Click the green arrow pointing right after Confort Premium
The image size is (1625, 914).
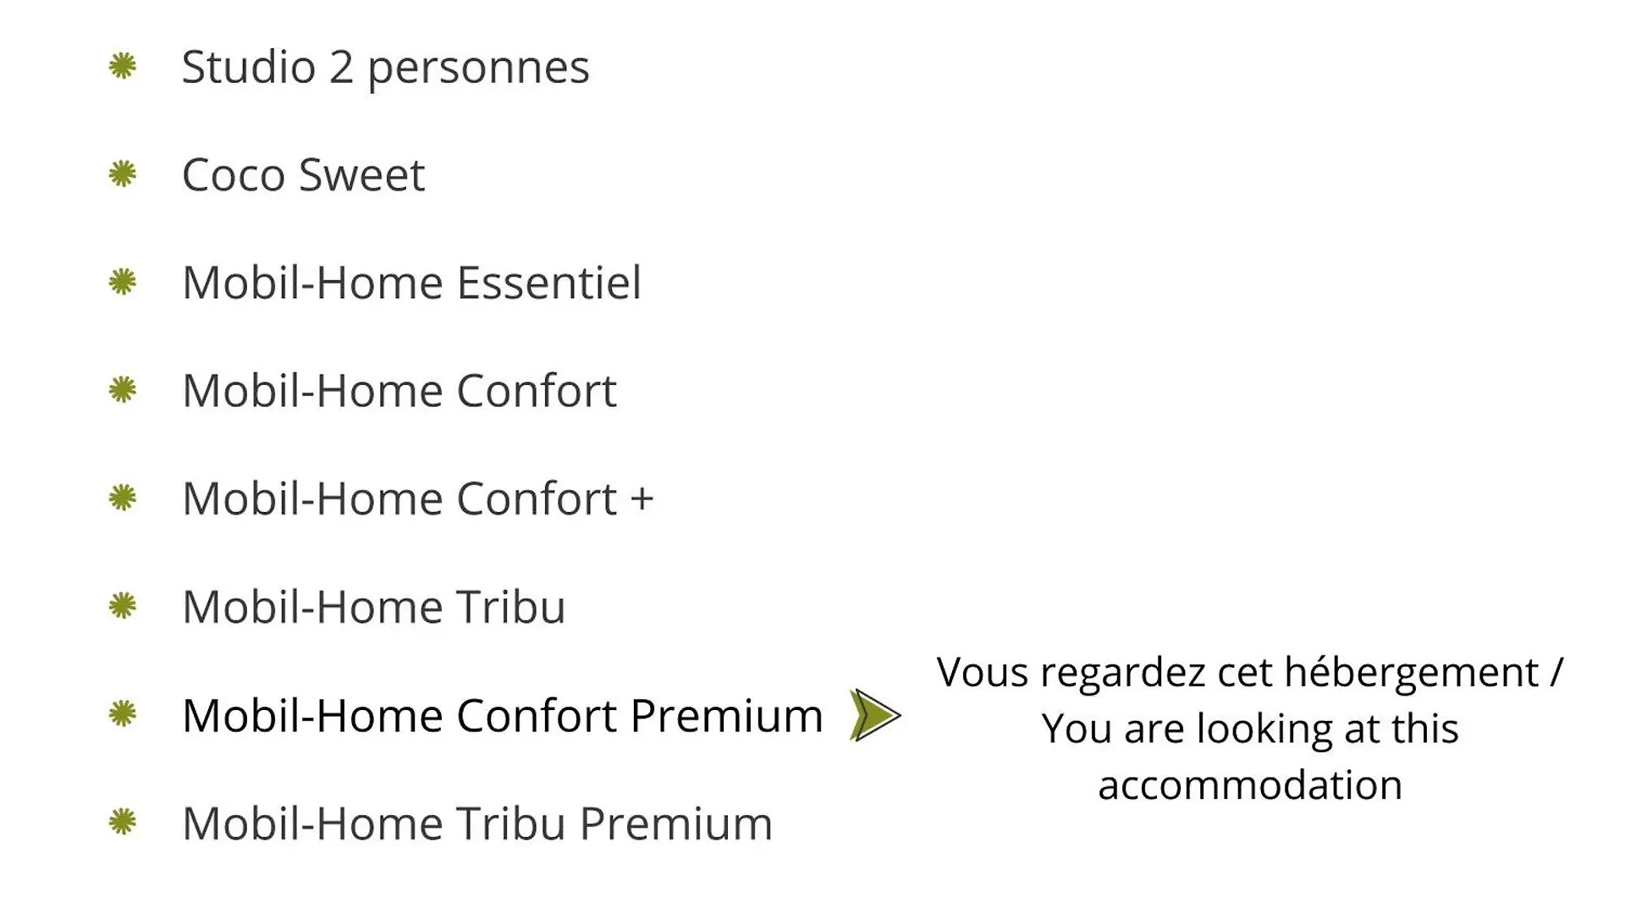coord(875,715)
